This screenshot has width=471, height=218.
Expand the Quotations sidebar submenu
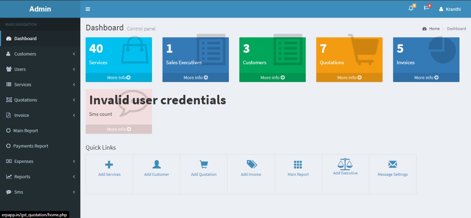tap(40, 100)
